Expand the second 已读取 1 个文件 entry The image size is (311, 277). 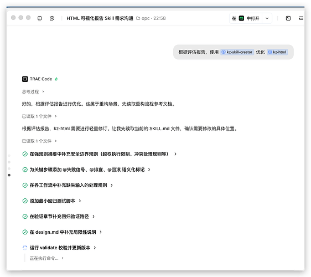click(x=39, y=141)
